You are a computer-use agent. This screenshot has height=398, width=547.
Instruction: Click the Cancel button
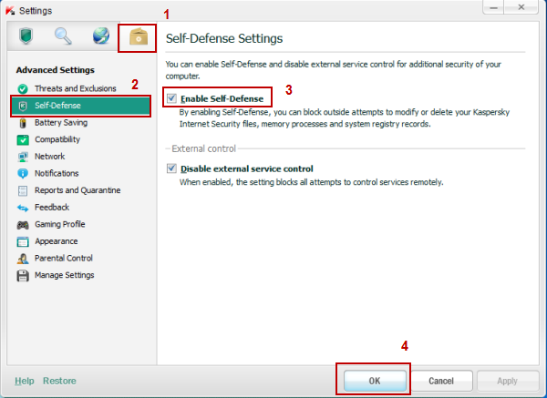tap(441, 381)
